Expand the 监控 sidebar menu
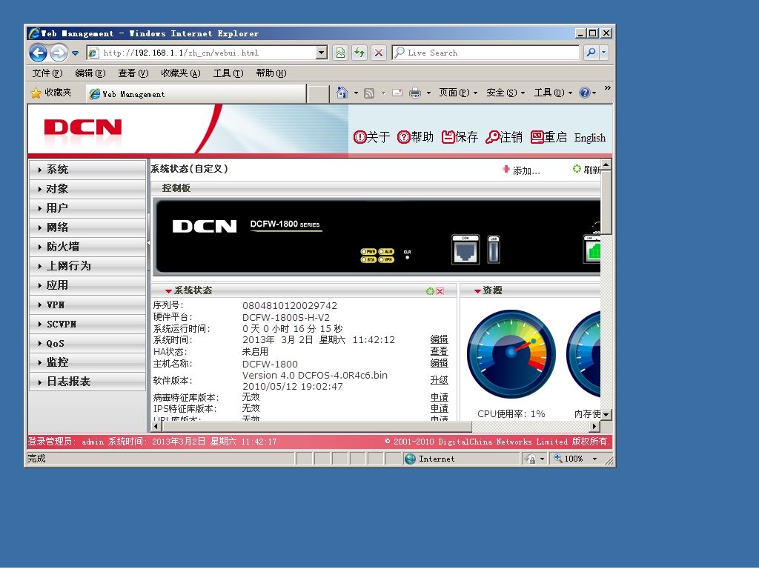759x569 pixels. [87, 362]
